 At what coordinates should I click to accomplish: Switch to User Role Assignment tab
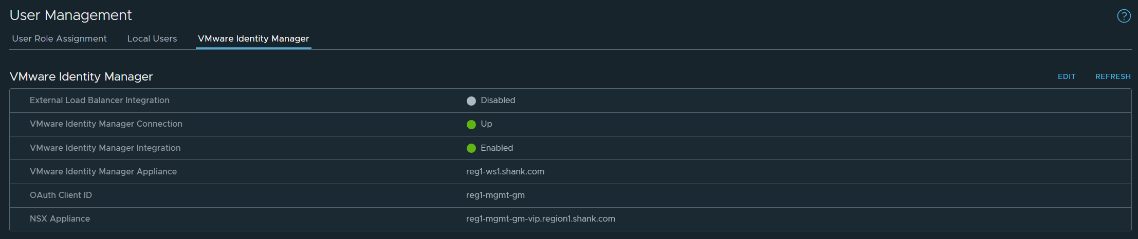point(59,38)
